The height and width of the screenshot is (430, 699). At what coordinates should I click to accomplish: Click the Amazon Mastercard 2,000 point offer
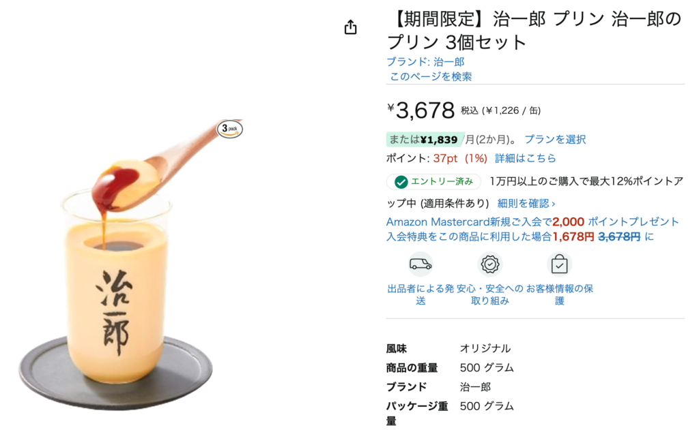(532, 221)
